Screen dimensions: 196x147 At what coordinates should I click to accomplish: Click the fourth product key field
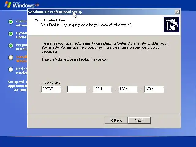pos(128,89)
